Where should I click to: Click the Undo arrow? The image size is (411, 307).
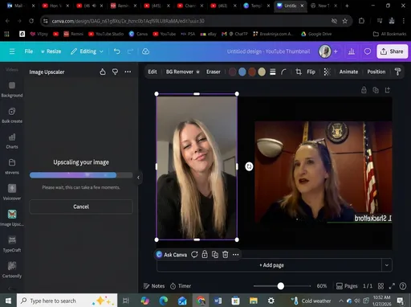pyautogui.click(x=117, y=51)
